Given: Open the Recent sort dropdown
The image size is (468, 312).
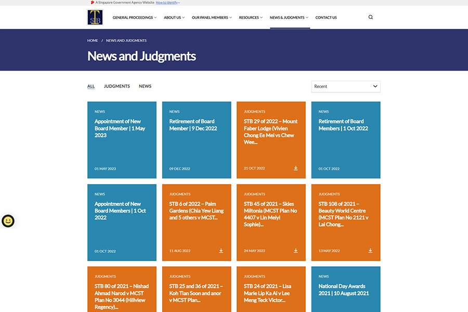Looking at the screenshot, I should pyautogui.click(x=346, y=87).
